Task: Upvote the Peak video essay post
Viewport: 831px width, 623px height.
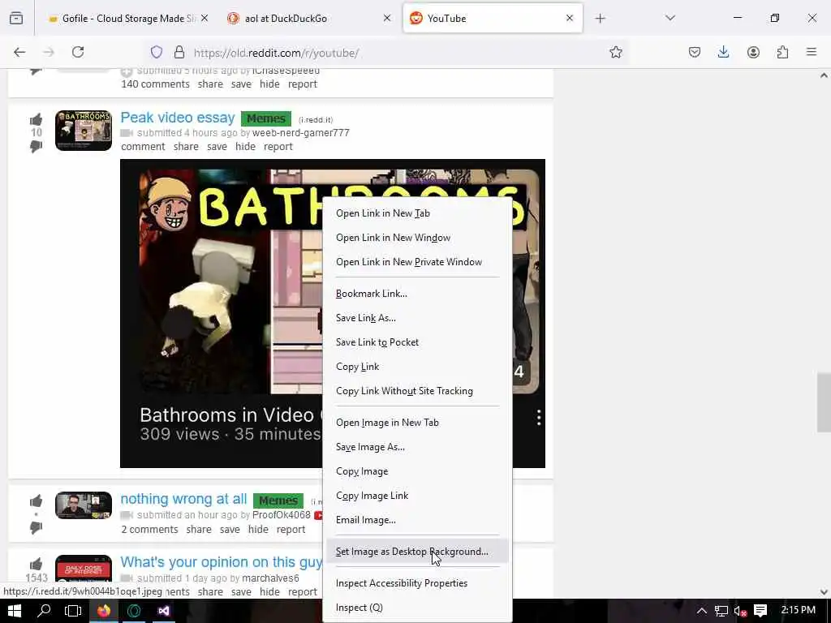Action: (x=36, y=119)
